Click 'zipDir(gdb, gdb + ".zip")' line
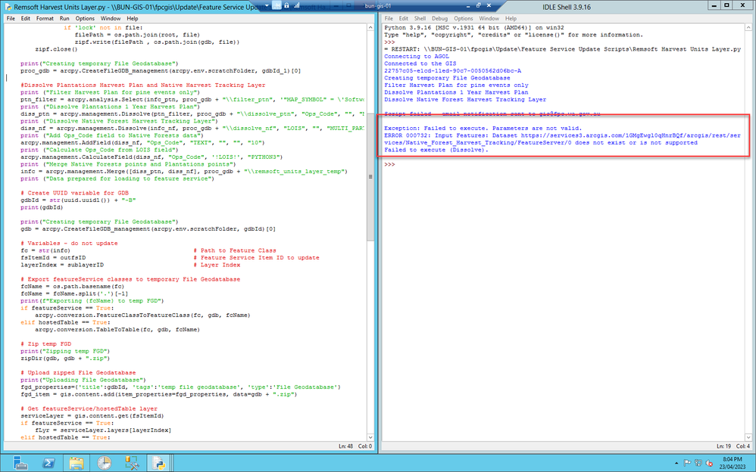This screenshot has height=472, width=756. 65,359
